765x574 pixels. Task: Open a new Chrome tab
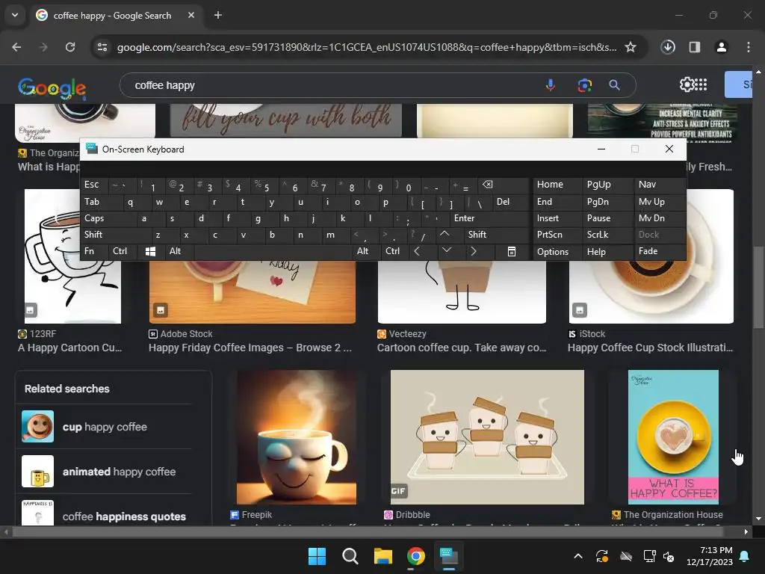[x=218, y=15]
